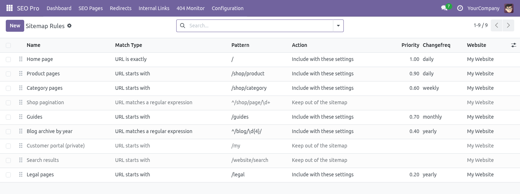Check the Guides row checkbox
The height and width of the screenshot is (194, 520).
(x=8, y=117)
